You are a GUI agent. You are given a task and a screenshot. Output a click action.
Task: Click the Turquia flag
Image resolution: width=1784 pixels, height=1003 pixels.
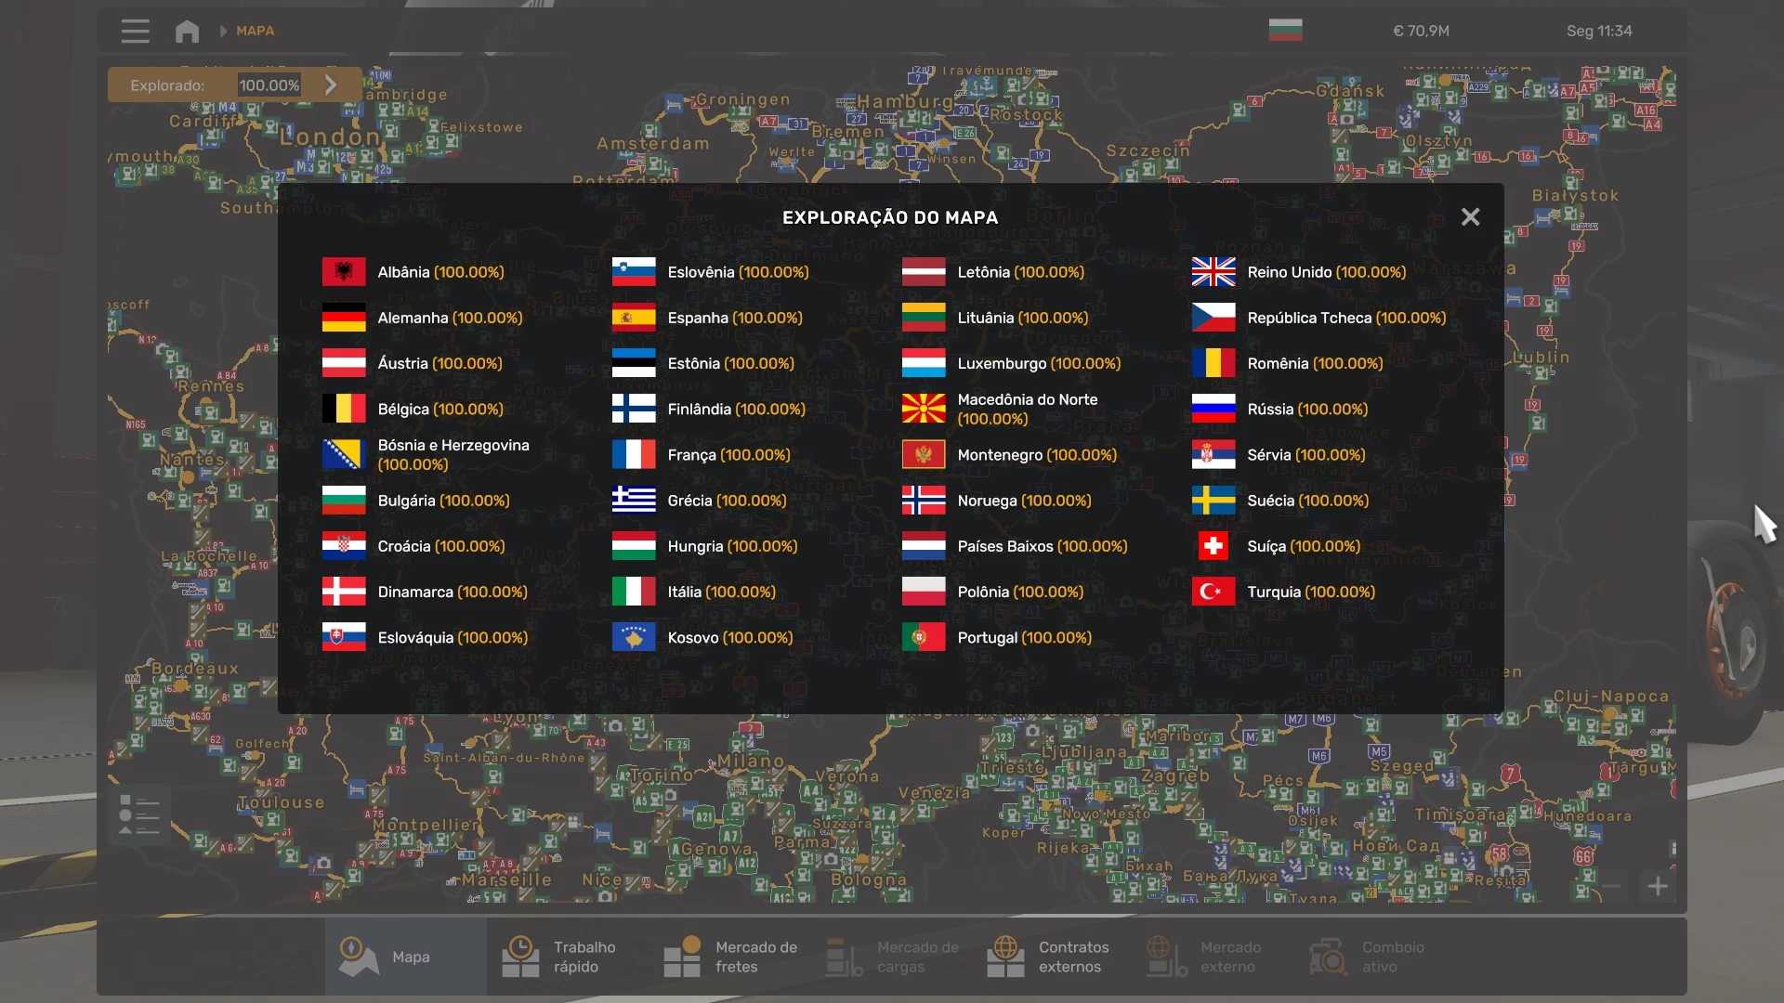[x=1213, y=592]
